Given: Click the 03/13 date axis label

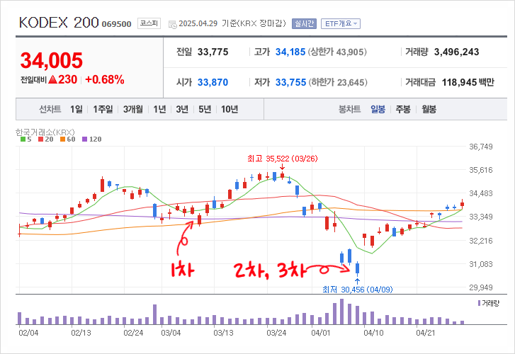Looking at the screenshot, I should 223,333.
